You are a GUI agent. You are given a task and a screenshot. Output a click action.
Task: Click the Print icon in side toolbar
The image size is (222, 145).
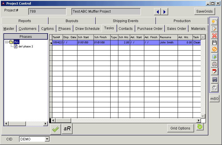click(214, 64)
